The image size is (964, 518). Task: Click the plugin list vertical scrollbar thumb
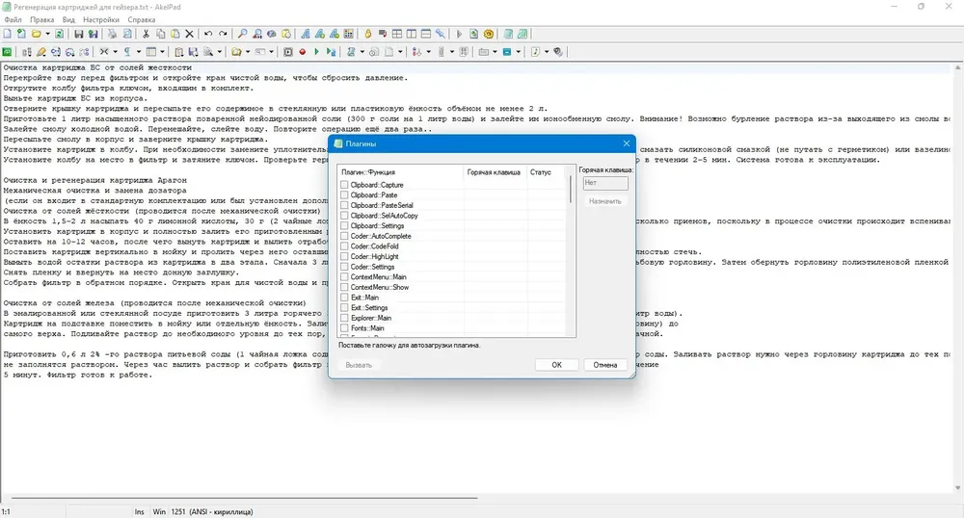(x=571, y=189)
